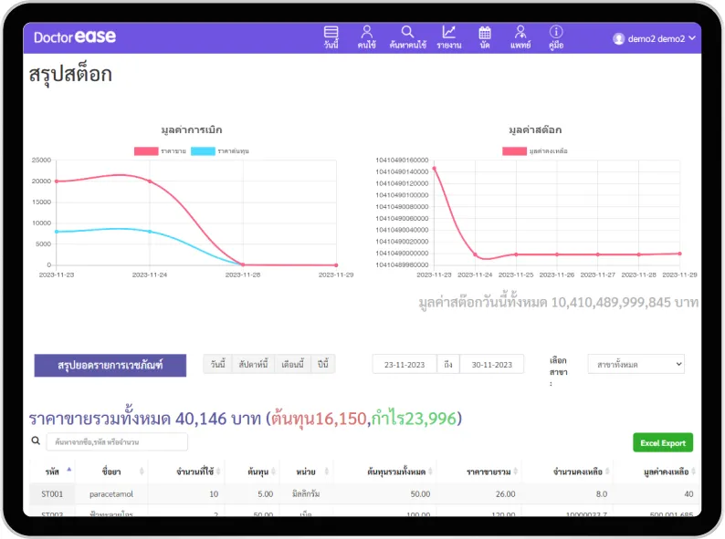Image resolution: width=725 pixels, height=539 pixels.
Task: Toggle the blue ราคาต้นทุน legend series
Action: click(x=217, y=150)
